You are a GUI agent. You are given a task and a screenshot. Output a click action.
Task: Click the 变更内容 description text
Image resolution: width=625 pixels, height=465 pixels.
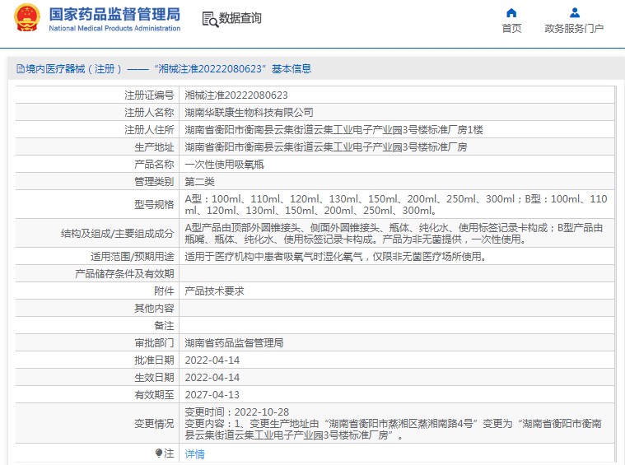[x=393, y=429]
